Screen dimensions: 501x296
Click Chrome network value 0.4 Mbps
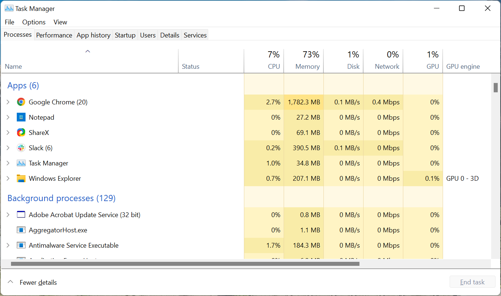tap(386, 102)
